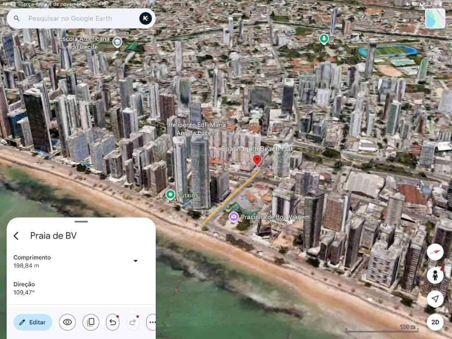
Task: Click the Escola Americana do Recife marker
Action: 117,41
